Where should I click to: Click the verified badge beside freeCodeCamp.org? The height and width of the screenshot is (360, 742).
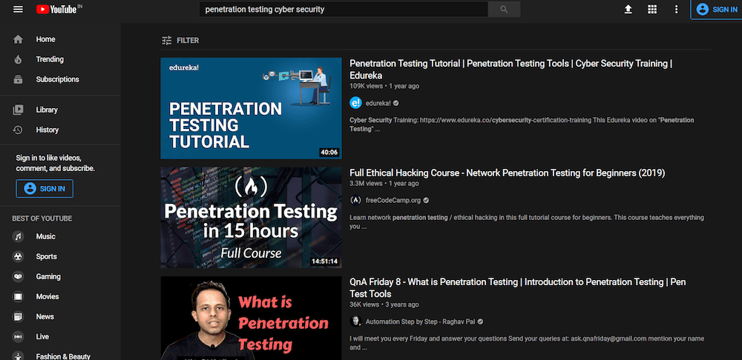tap(426, 200)
